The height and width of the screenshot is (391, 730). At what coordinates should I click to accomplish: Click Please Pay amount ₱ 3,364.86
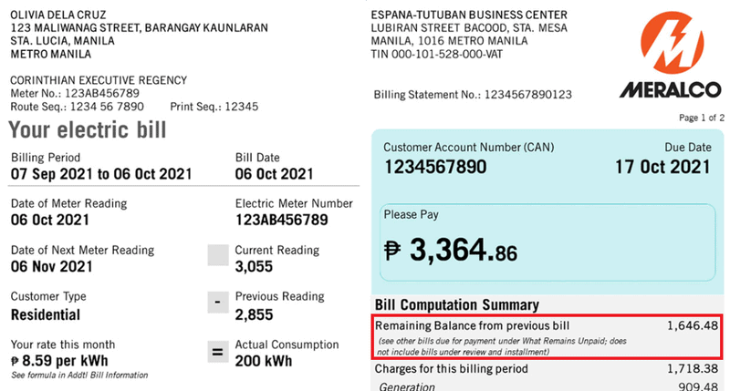tap(451, 250)
